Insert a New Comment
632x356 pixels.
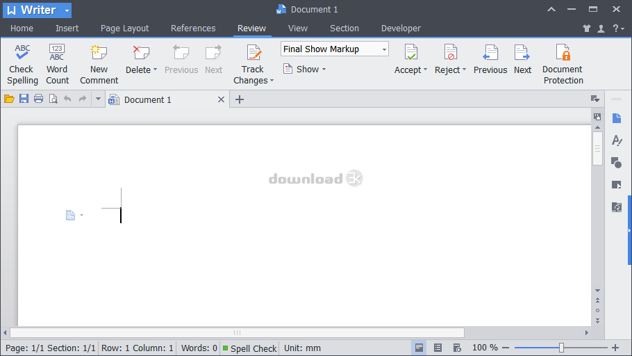99,64
